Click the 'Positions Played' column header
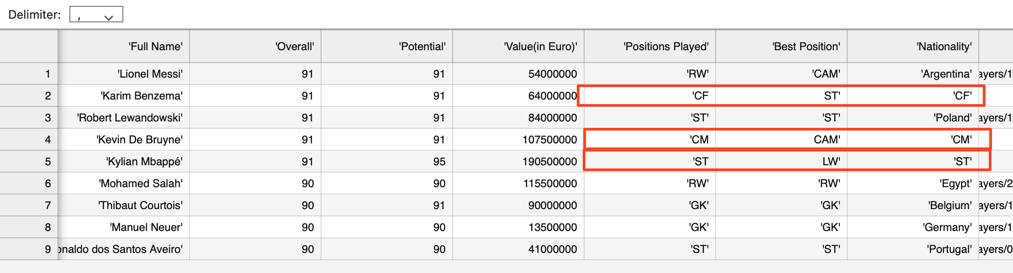Image resolution: width=1013 pixels, height=273 pixels. [650, 47]
